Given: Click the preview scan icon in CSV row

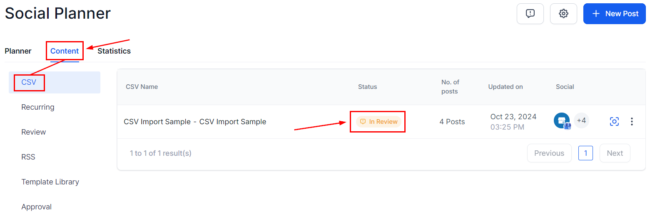Looking at the screenshot, I should tap(614, 122).
